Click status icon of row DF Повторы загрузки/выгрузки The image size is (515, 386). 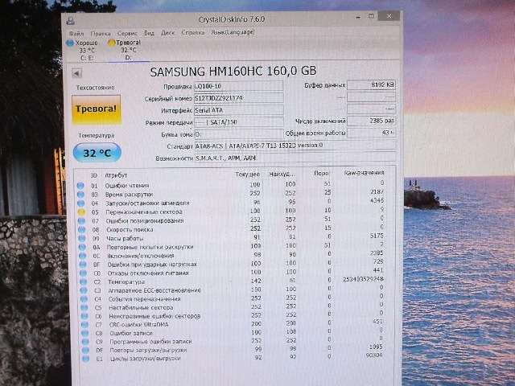[86, 351]
